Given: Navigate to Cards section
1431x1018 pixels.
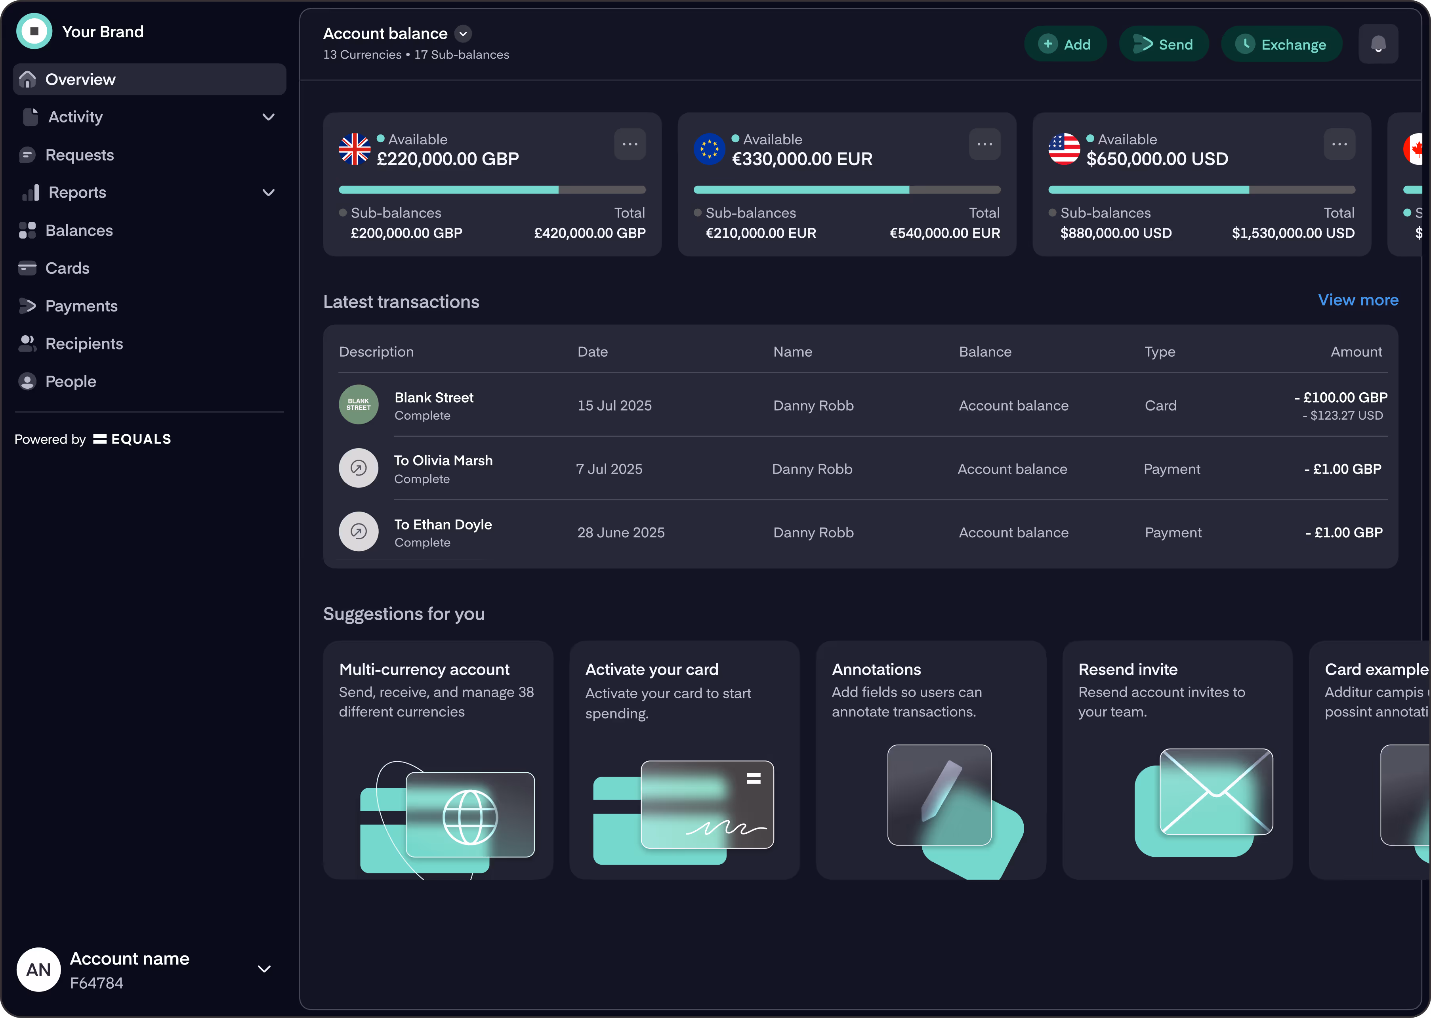Looking at the screenshot, I should coord(67,268).
